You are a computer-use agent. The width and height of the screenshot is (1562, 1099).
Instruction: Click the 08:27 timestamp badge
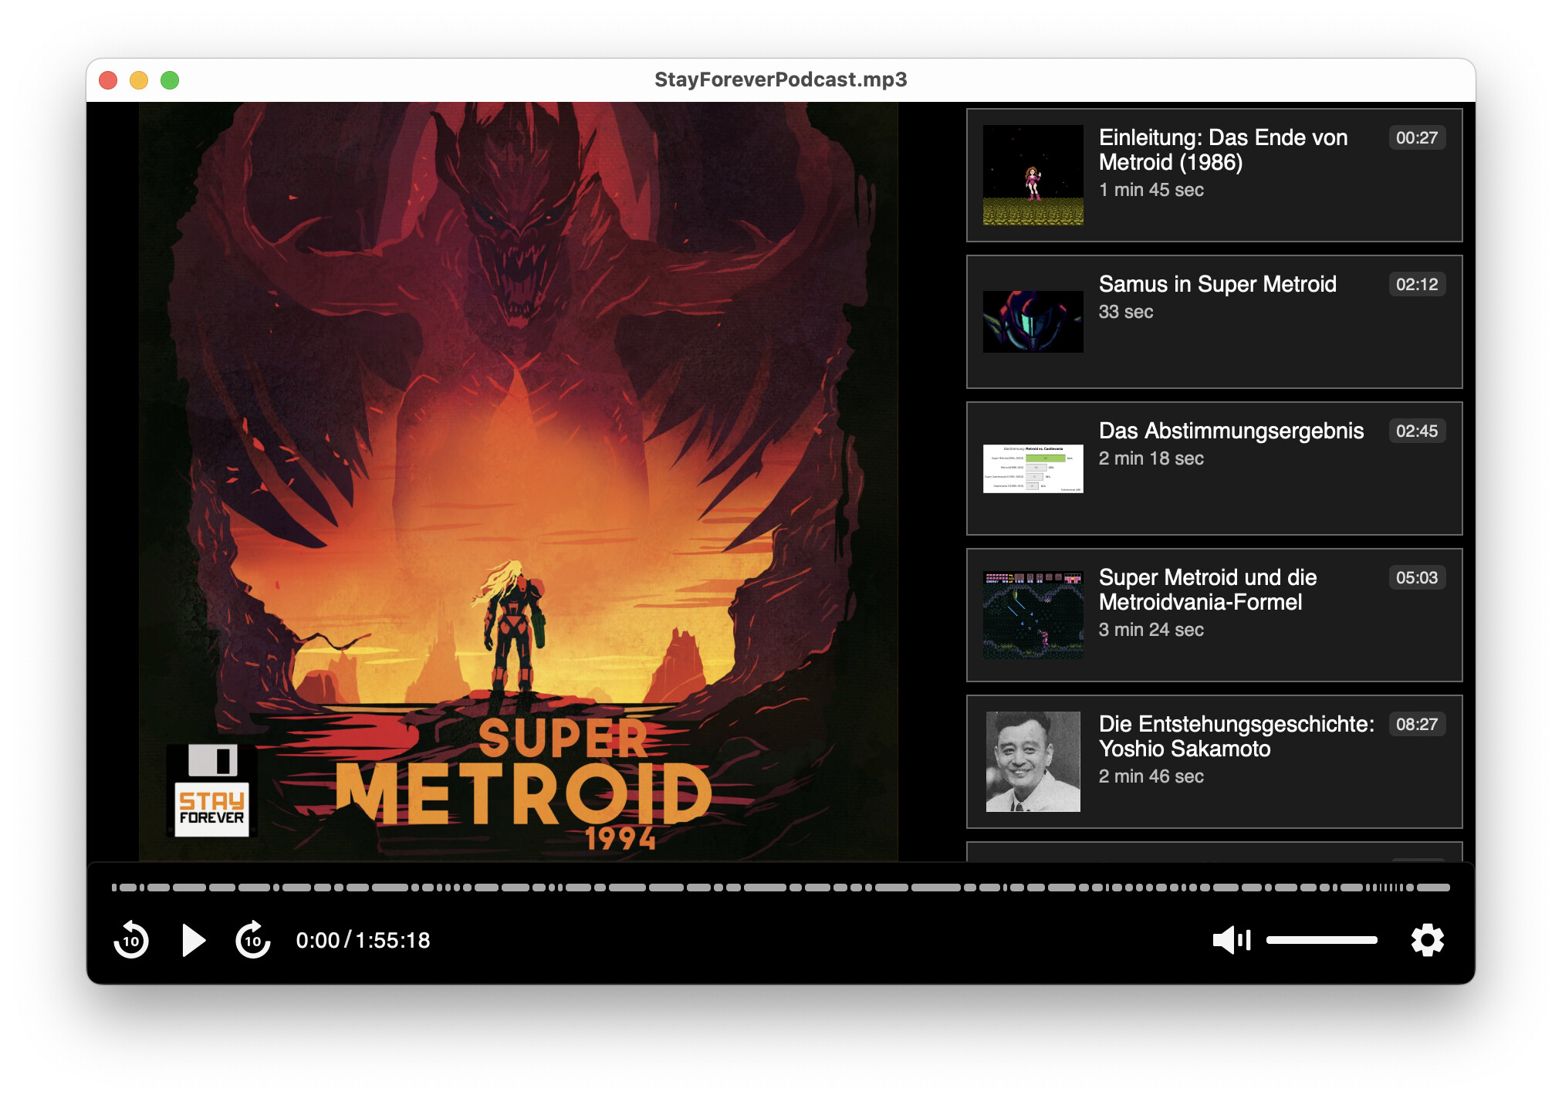[x=1417, y=724]
